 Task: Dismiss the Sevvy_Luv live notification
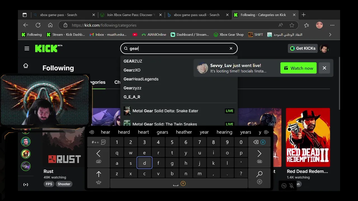324,68
